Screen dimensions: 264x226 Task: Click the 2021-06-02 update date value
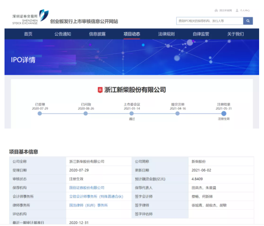[x=201, y=170]
